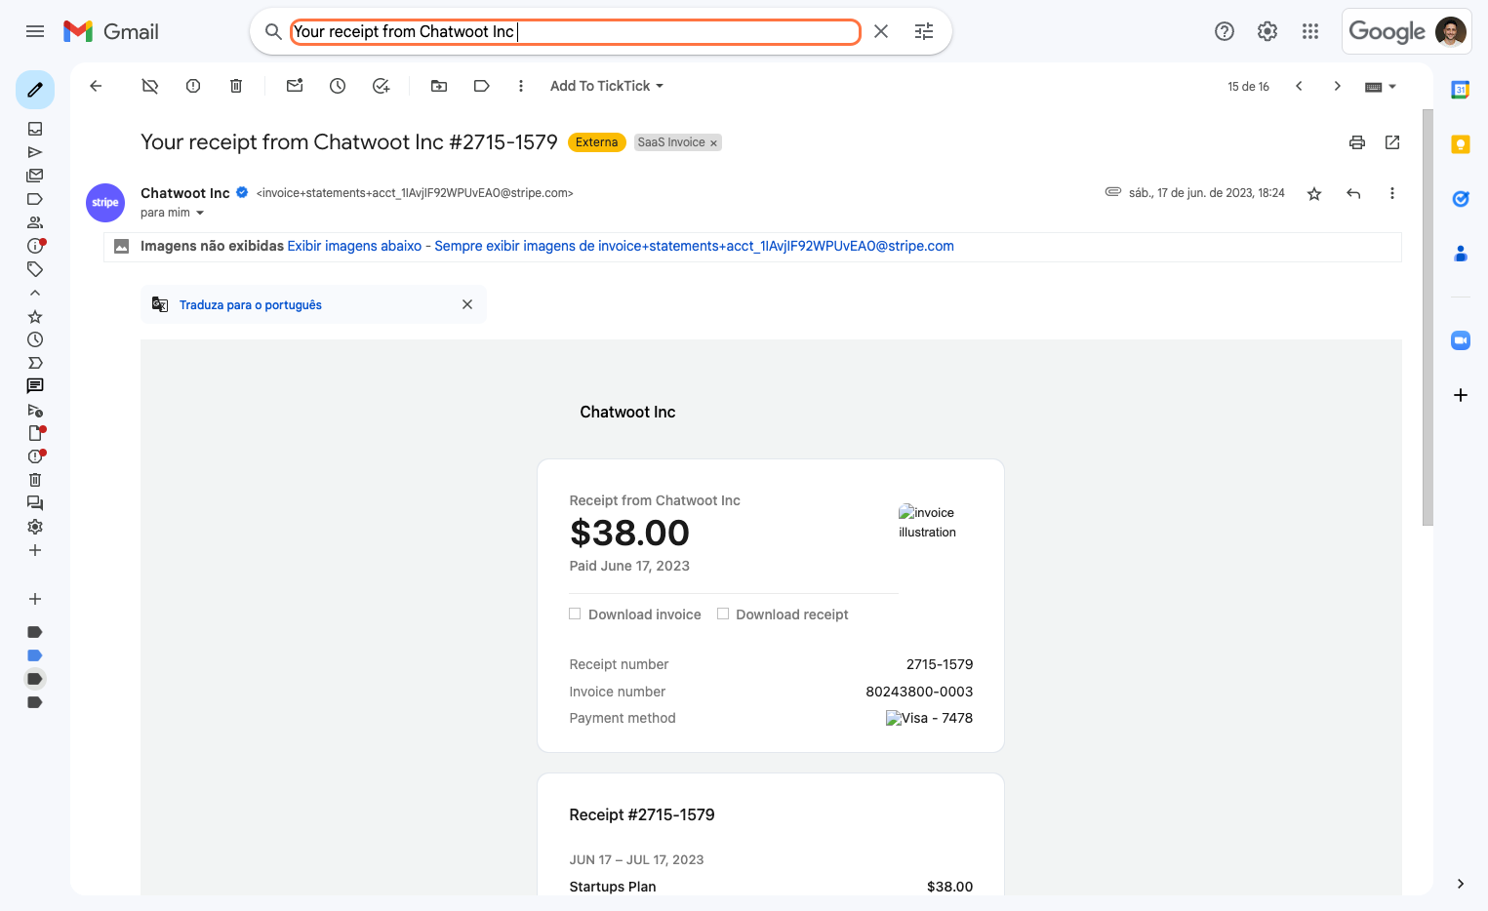Click the Externa tag
Image resolution: width=1488 pixels, height=911 pixels.
tap(596, 142)
